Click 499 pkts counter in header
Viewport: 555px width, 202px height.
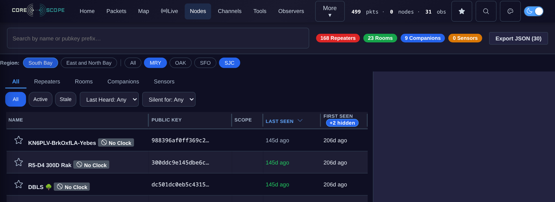(x=365, y=12)
